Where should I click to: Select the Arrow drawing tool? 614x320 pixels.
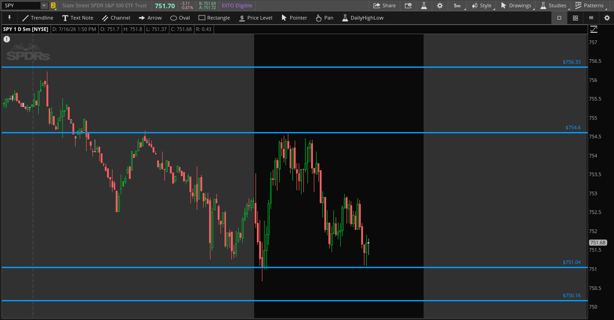coord(150,17)
